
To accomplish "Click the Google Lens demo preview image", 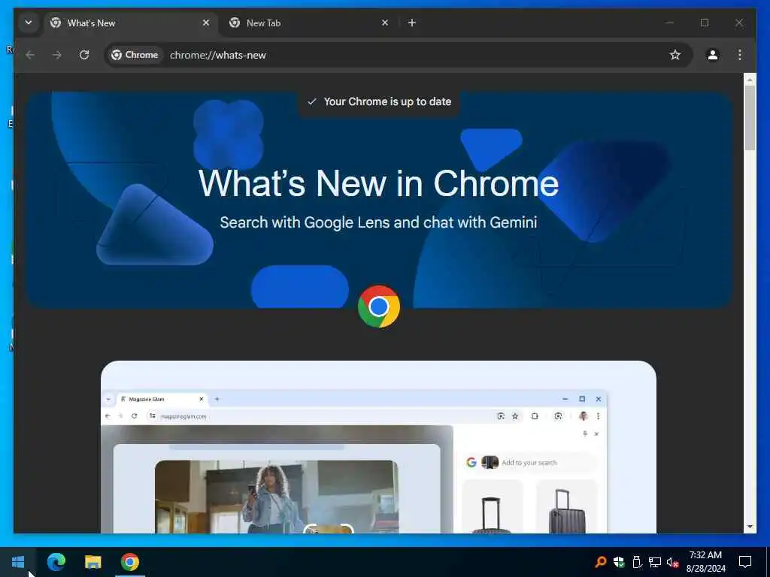I will click(x=378, y=447).
